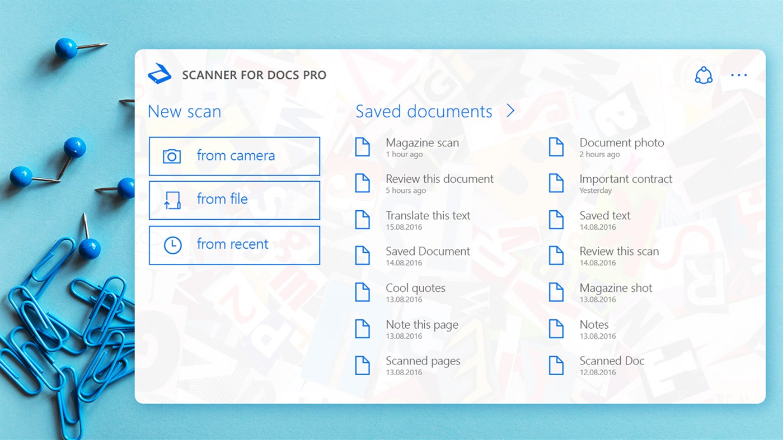Click the Saved documents heading
The image size is (783, 440).
(424, 111)
